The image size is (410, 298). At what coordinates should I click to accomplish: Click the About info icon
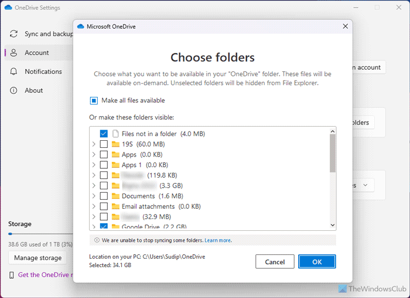(13, 91)
